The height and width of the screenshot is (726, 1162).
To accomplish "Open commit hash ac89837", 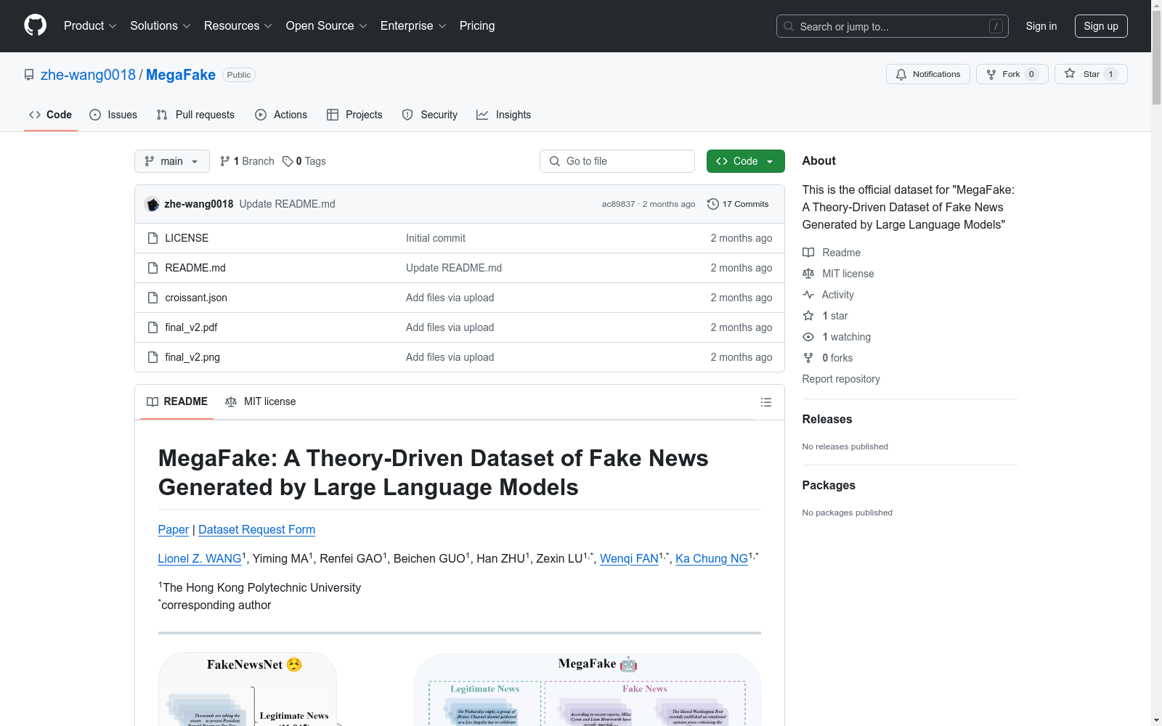I will (x=618, y=204).
